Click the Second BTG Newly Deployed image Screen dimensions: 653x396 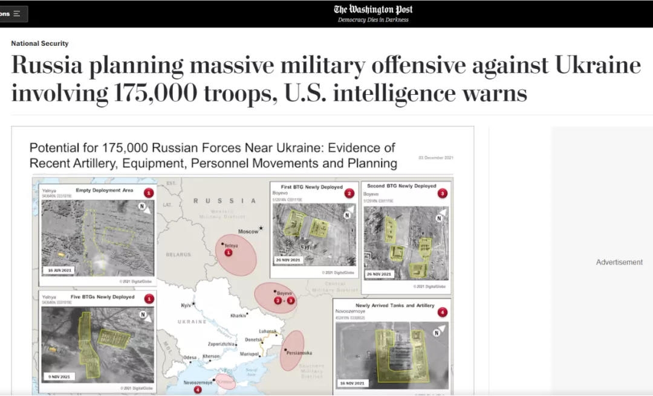tap(406, 243)
